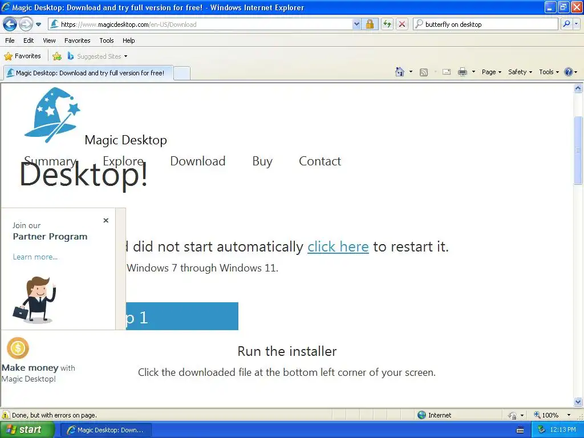Run search with the magnifier button
This screenshot has height=438, width=584.
(566, 25)
